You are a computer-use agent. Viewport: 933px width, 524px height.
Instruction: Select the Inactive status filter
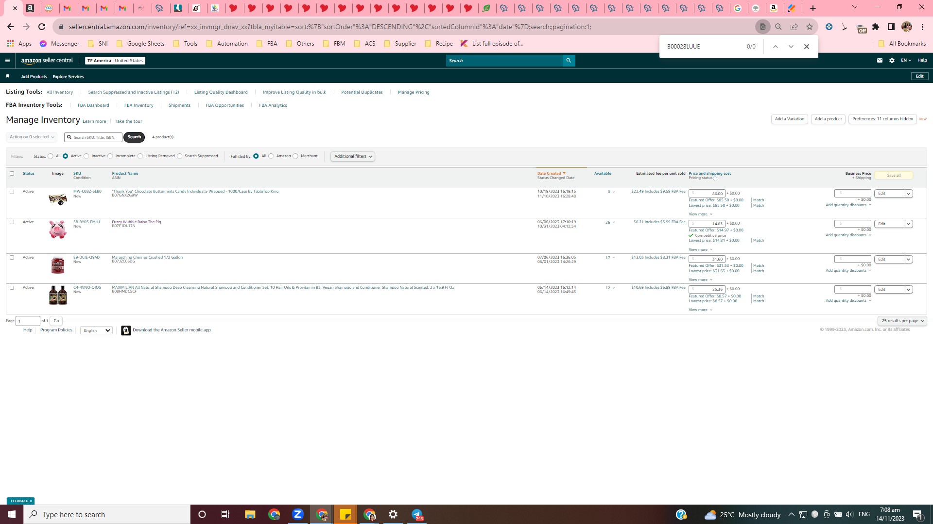tap(86, 156)
